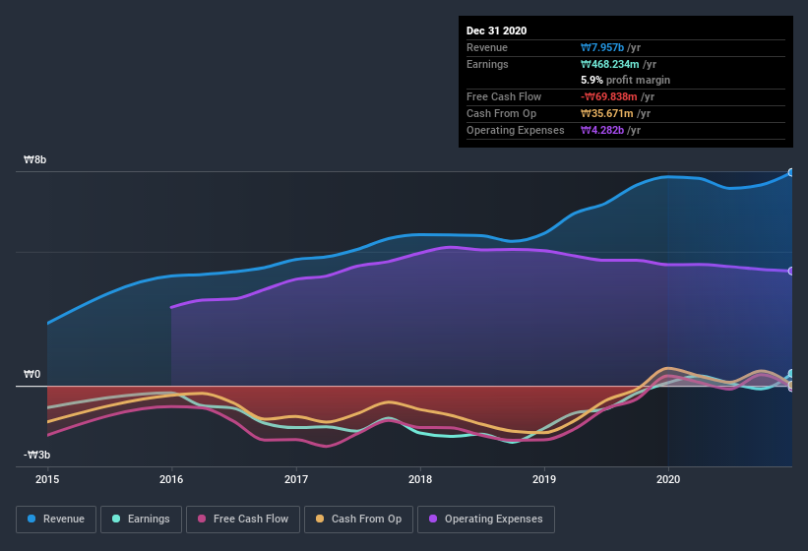Click the -₩69.838m free cash flow value
Viewport: 808px width, 551px height.
(x=608, y=96)
